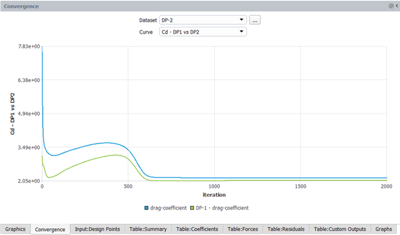Click the blue drag-coefficient legend swatch

point(147,208)
